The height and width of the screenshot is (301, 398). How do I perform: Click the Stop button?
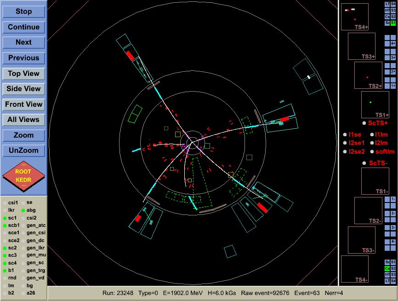[23, 12]
